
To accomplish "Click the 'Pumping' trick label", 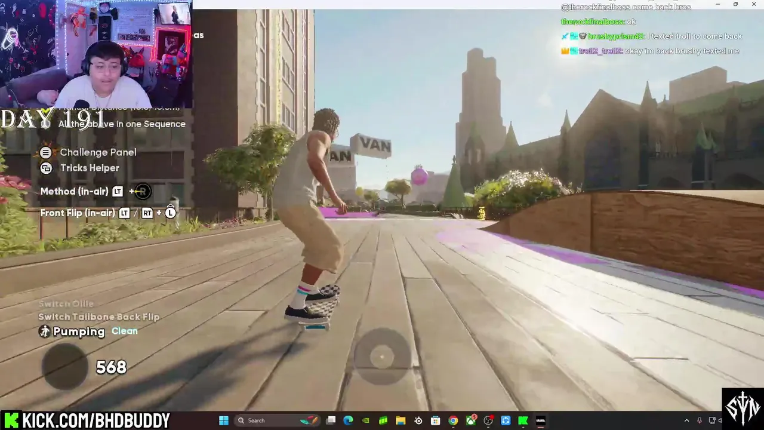I will tap(79, 331).
